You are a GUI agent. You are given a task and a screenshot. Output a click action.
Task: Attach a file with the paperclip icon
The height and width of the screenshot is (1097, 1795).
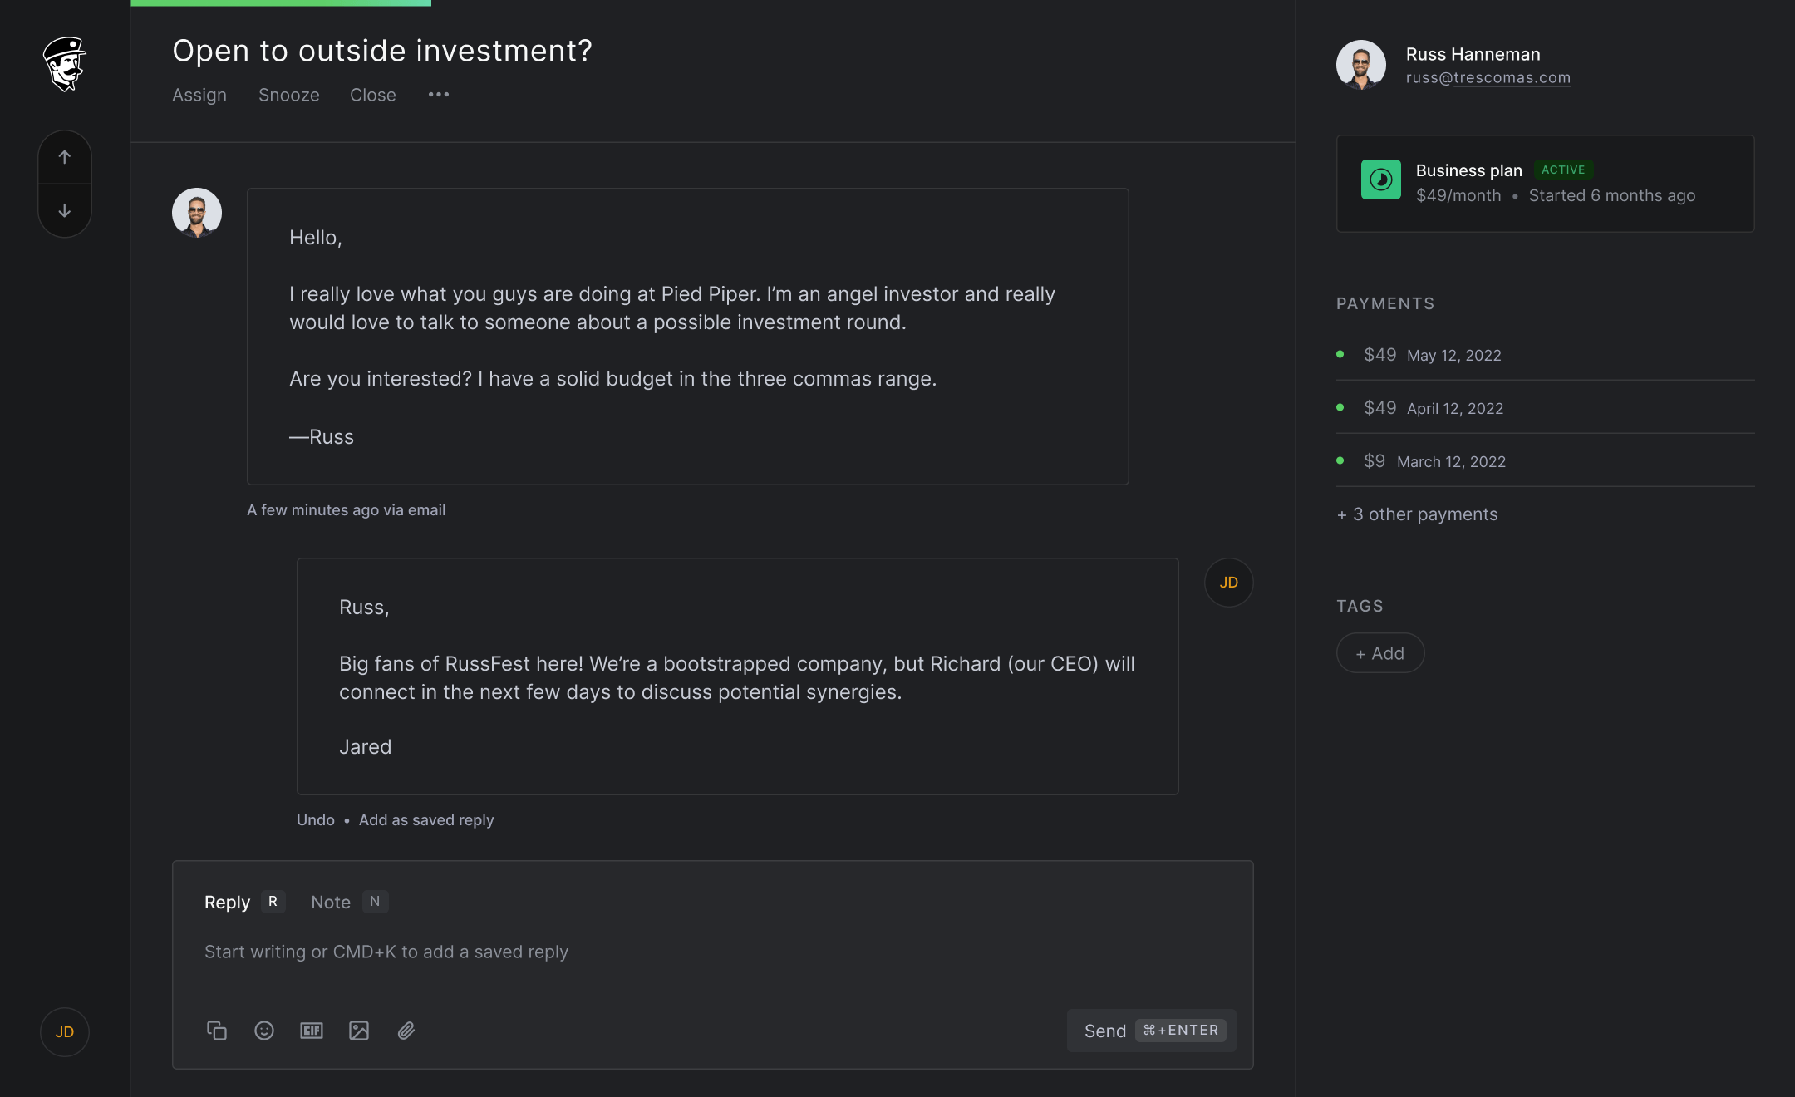(406, 1031)
